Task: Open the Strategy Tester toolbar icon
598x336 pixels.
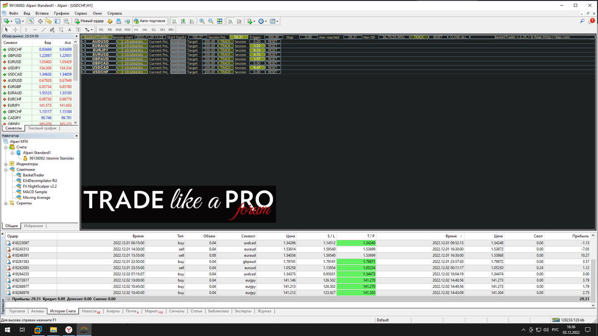Action: [x=66, y=21]
